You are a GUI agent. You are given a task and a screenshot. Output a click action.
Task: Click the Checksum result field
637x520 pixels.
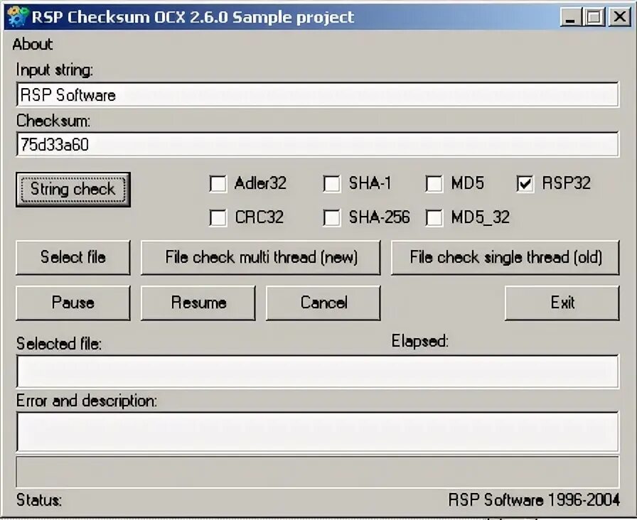coord(318,144)
